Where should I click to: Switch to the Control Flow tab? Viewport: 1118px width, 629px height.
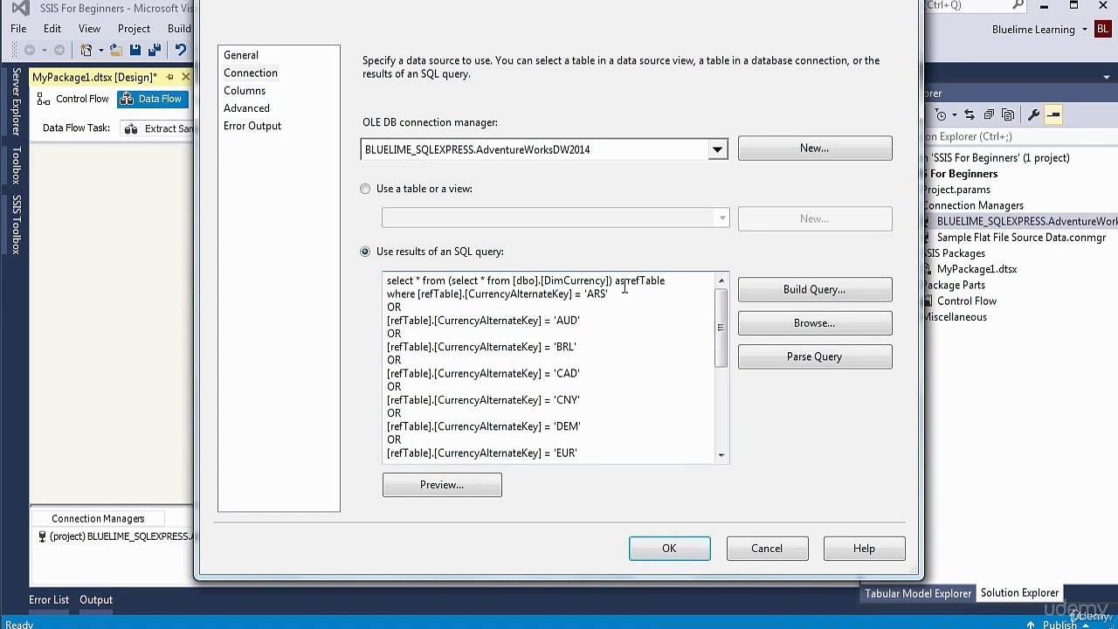coord(74,99)
